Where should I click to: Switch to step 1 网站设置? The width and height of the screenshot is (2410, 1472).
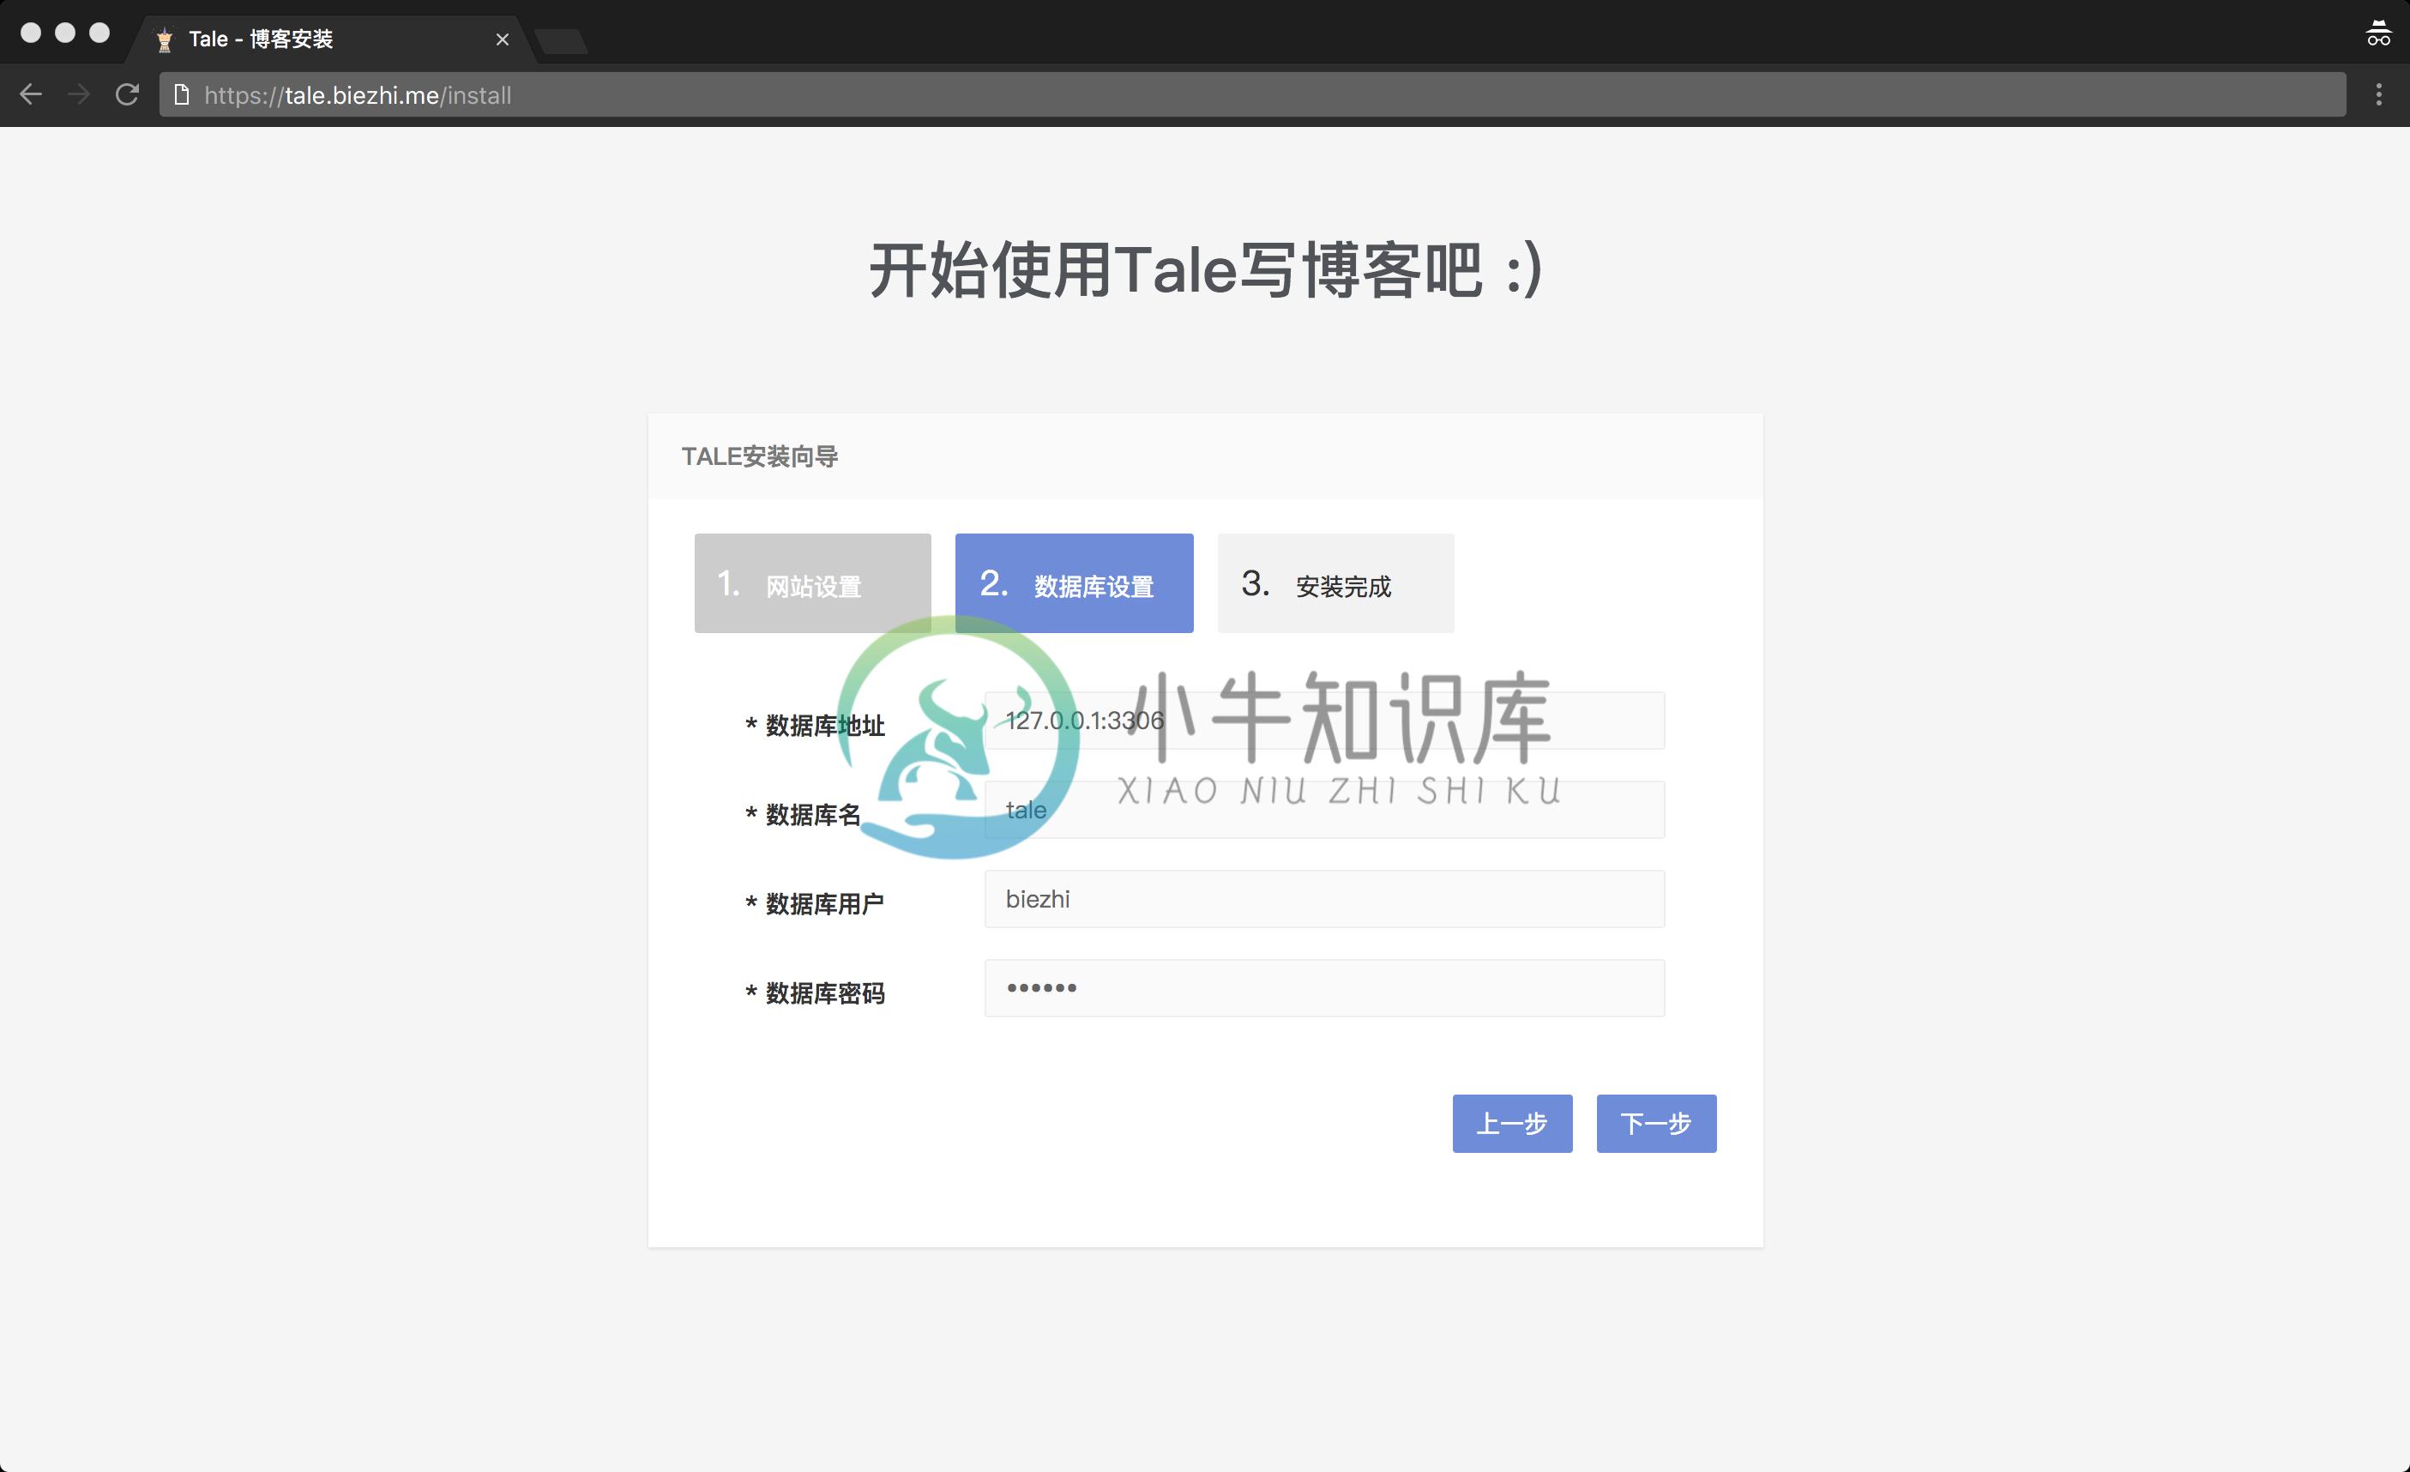click(813, 583)
